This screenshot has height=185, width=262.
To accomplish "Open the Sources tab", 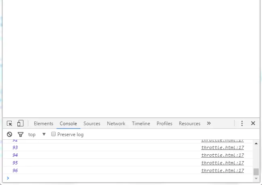I will [92, 124].
